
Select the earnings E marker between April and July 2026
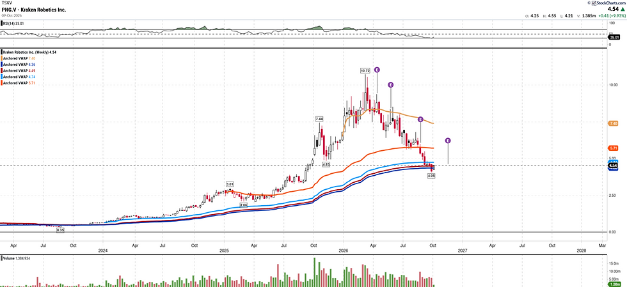click(x=391, y=85)
